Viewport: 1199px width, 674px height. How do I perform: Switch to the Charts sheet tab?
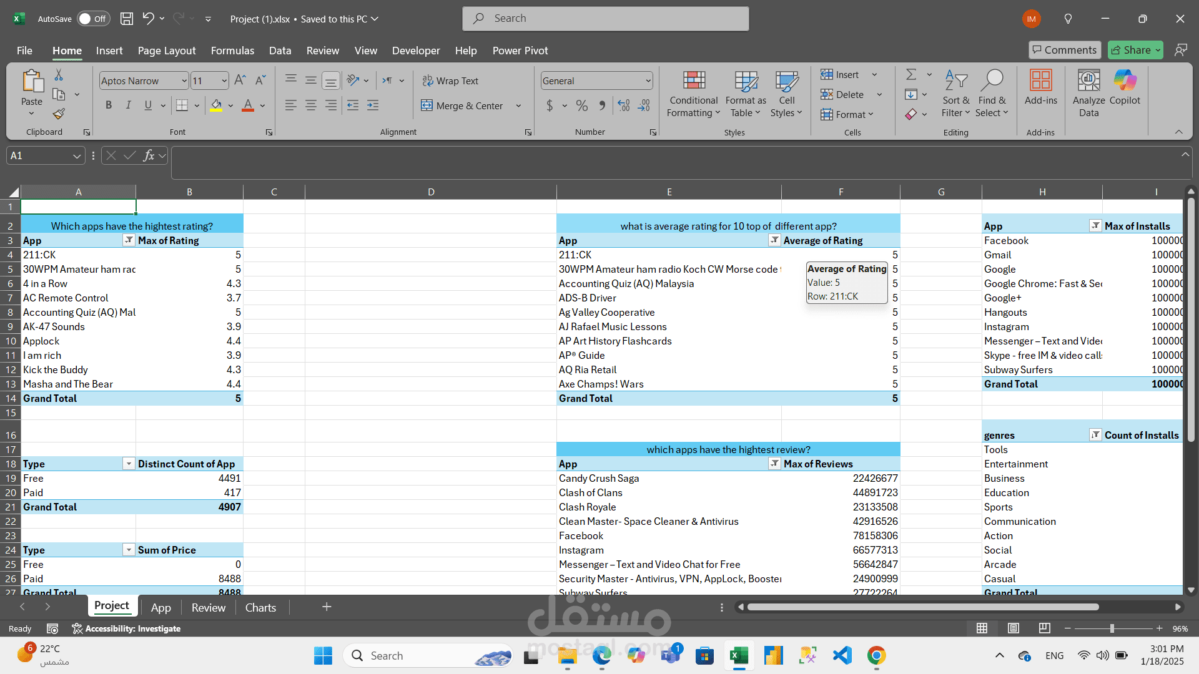click(260, 607)
